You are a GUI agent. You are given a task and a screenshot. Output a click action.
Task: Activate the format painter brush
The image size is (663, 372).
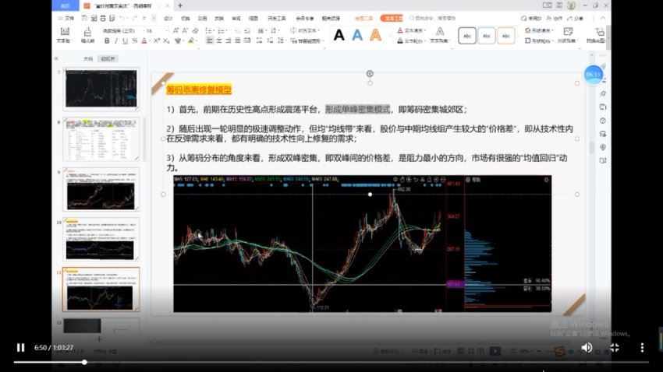87,35
